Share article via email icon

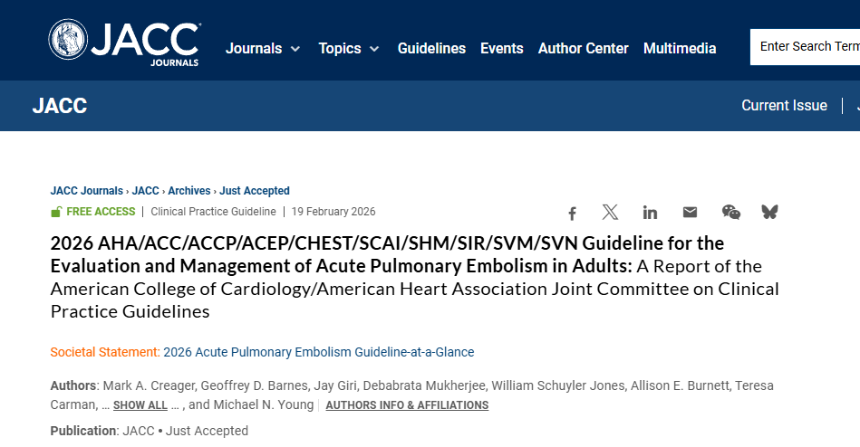point(690,213)
